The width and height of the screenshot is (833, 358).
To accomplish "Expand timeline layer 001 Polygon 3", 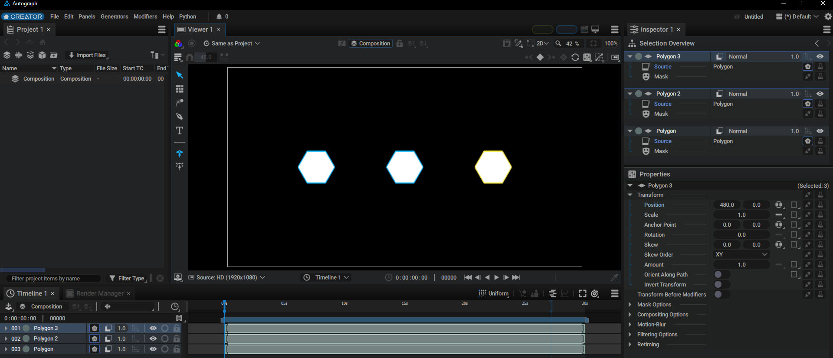I will pos(6,328).
